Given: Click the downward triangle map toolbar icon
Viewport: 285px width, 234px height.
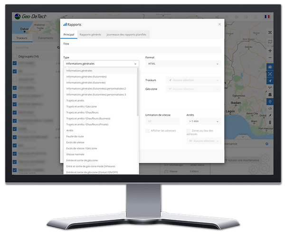Looking at the screenshot, I should coord(270,88).
